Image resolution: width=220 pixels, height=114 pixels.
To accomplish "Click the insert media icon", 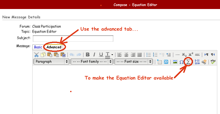I will (197, 62).
